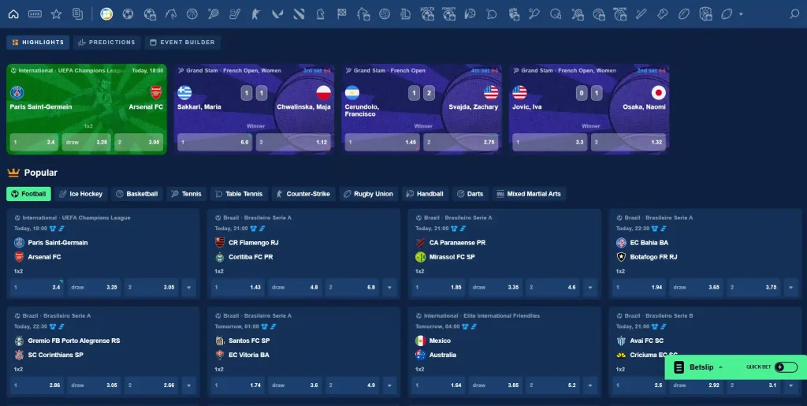807x406 pixels.
Task: Go to the Home icon
Action: (x=13, y=14)
